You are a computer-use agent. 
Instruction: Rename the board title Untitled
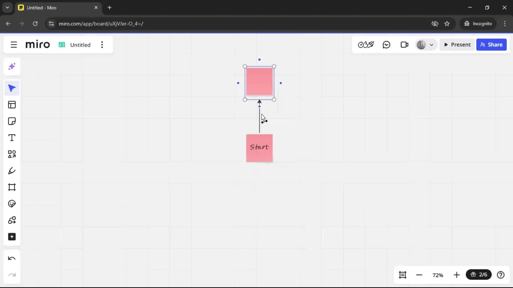pos(80,45)
